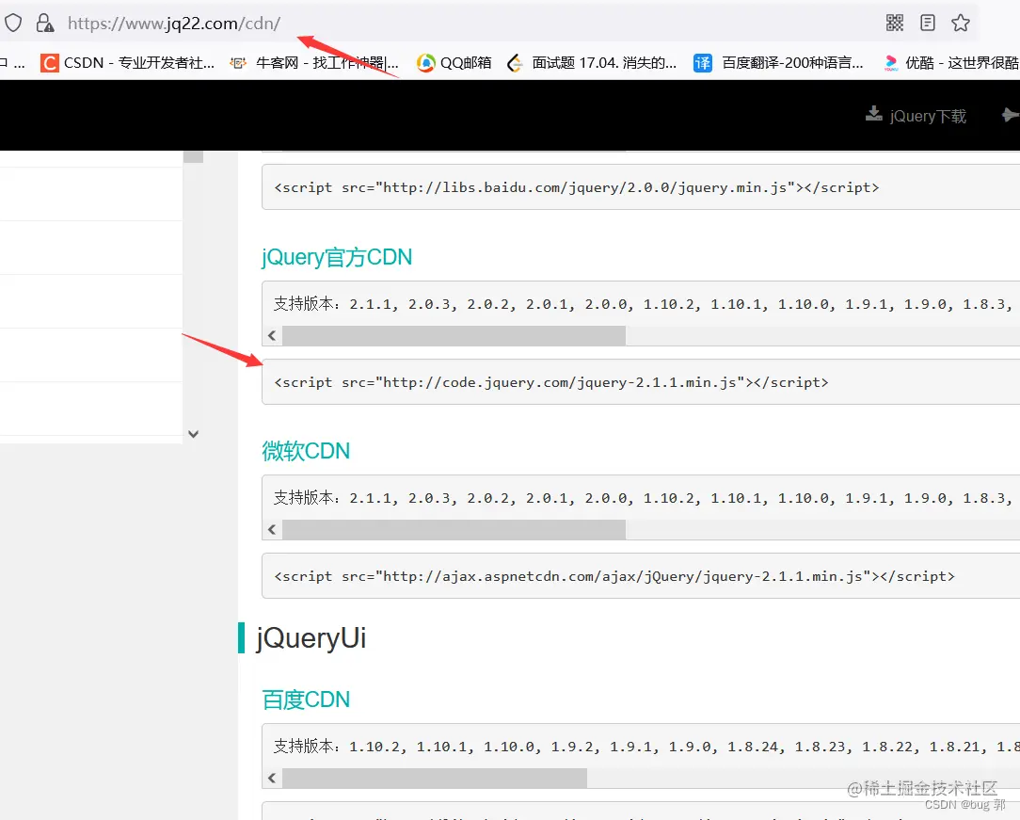Select the ajax.aspnetcdn.com script code line
The width and height of the screenshot is (1020, 820).
click(x=614, y=576)
